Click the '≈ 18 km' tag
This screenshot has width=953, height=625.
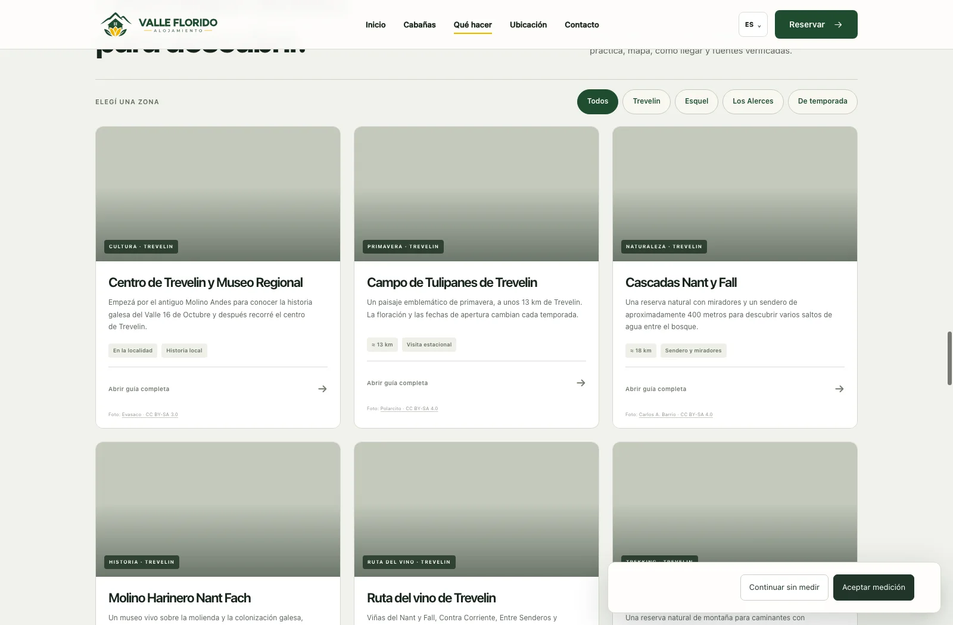tap(641, 351)
